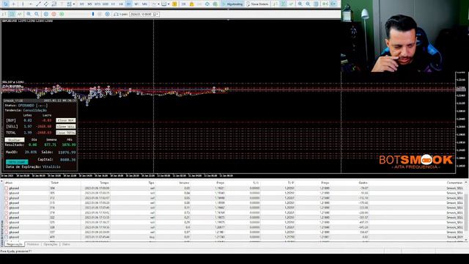Screen dimensions: 469x264
Task: Open the shapes objects tool
Action: [69, 4]
